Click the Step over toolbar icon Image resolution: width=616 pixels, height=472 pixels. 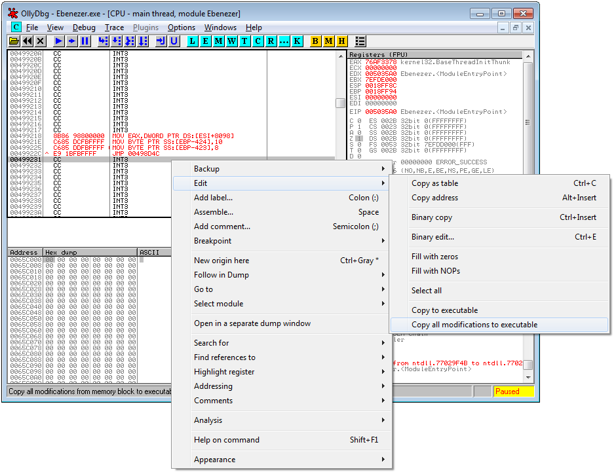[x=117, y=41]
